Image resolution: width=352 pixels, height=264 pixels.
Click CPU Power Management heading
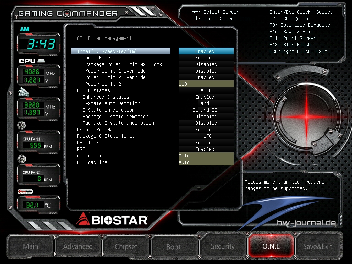pos(104,38)
